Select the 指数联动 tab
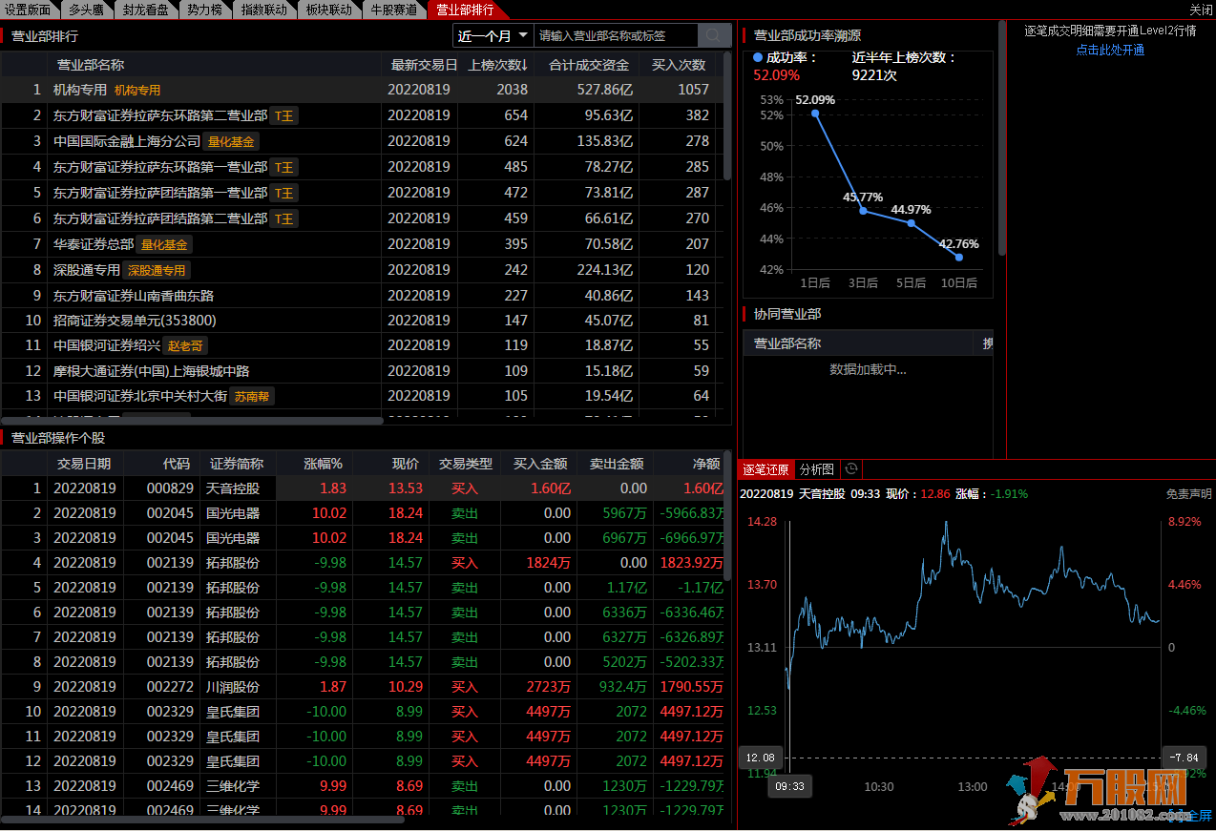This screenshot has height=831, width=1216. pos(263,10)
